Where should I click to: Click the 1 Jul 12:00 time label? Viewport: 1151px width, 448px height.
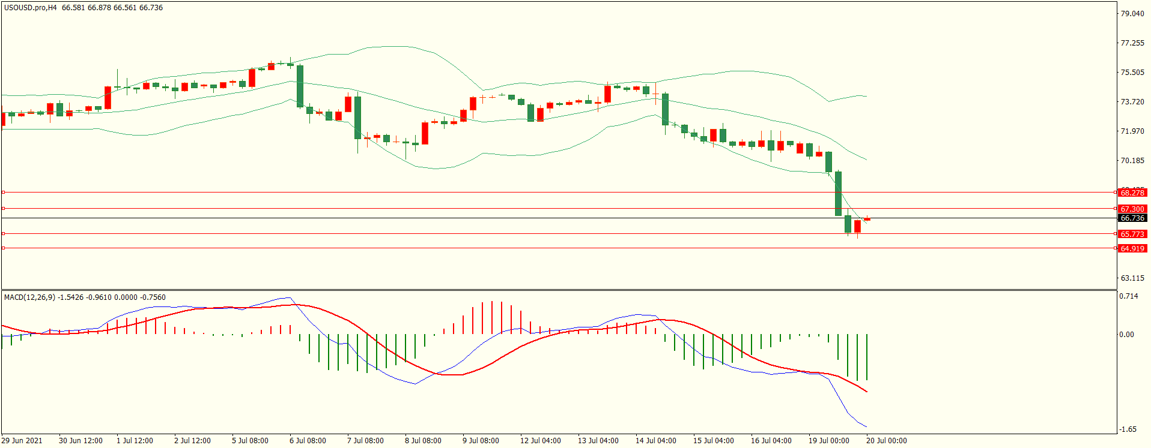pos(135,441)
